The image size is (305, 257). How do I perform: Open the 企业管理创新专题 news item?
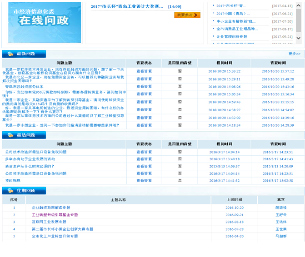(232, 36)
